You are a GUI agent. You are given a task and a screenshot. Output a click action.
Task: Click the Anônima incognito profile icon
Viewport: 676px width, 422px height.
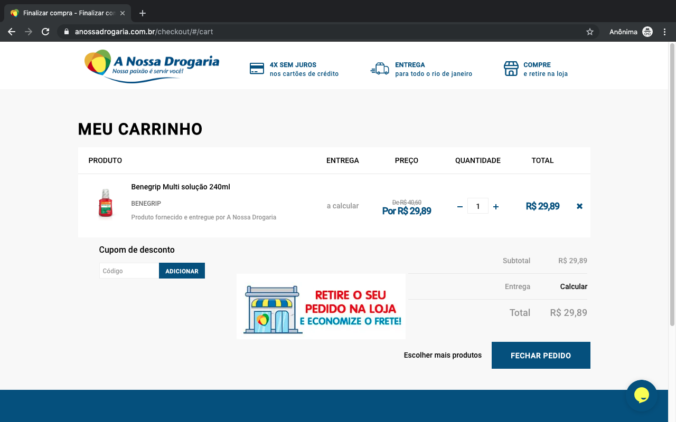tap(647, 32)
